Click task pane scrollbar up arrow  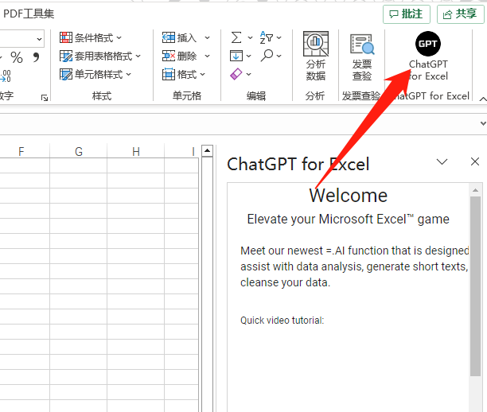click(475, 190)
